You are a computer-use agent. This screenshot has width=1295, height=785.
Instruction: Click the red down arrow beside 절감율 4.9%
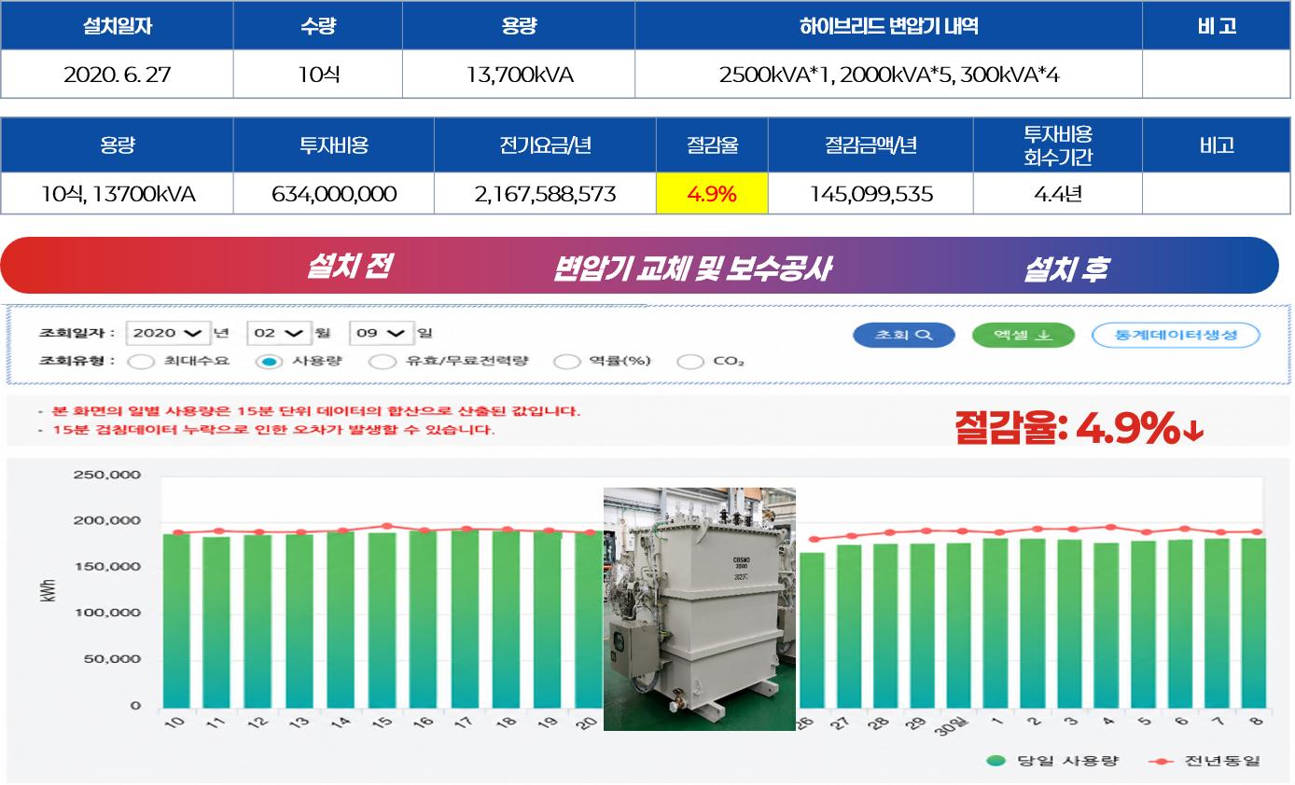[x=1194, y=431]
